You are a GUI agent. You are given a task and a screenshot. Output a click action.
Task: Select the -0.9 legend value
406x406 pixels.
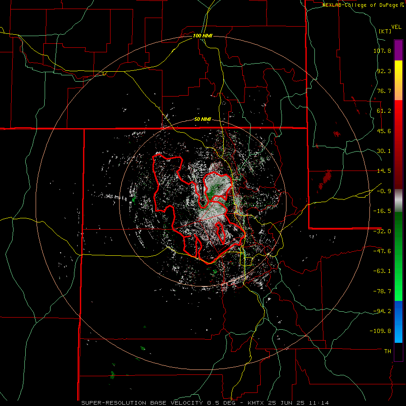coord(384,191)
